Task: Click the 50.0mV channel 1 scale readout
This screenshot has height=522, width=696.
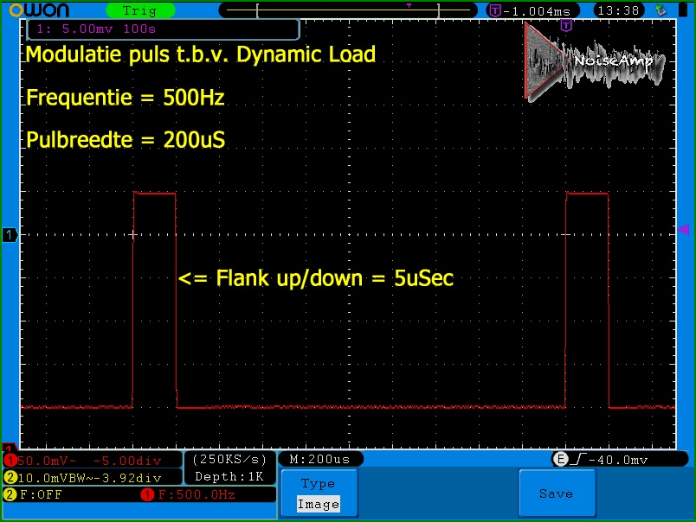Action: 47,461
